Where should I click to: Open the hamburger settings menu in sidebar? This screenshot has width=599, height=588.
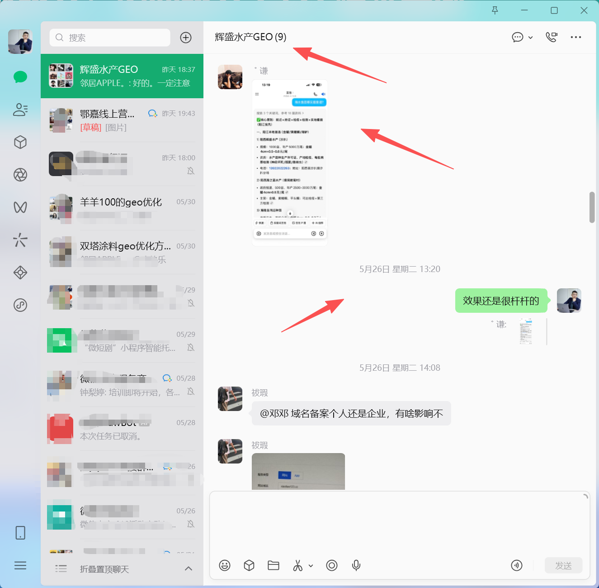(x=20, y=565)
